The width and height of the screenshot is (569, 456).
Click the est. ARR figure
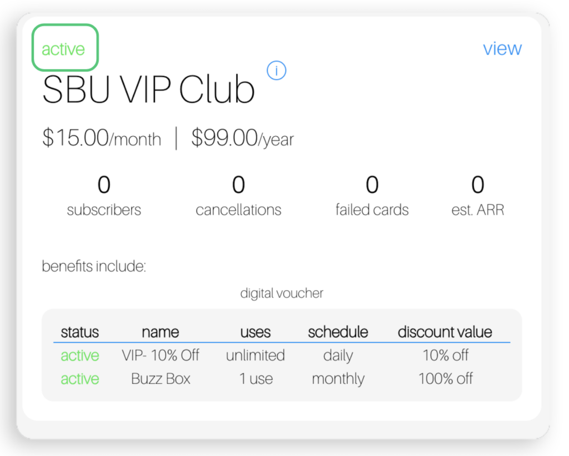tap(477, 196)
